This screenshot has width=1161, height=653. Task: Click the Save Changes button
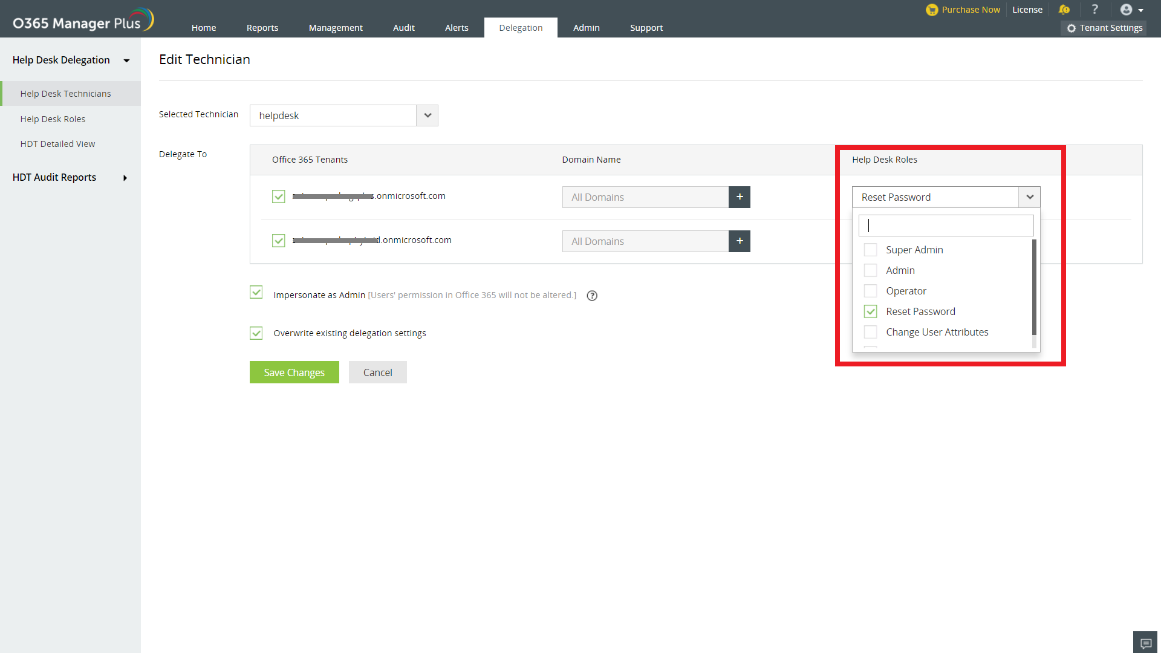294,372
